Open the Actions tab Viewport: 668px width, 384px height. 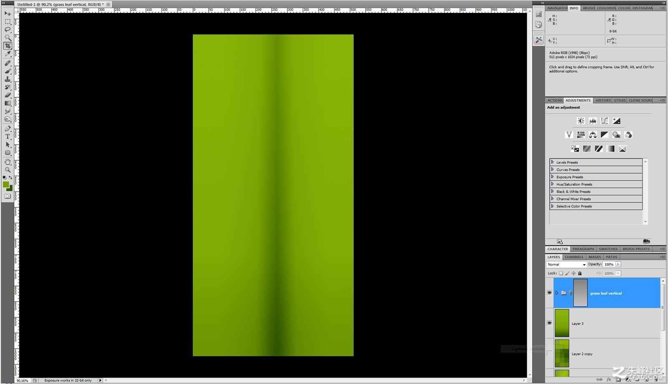555,101
